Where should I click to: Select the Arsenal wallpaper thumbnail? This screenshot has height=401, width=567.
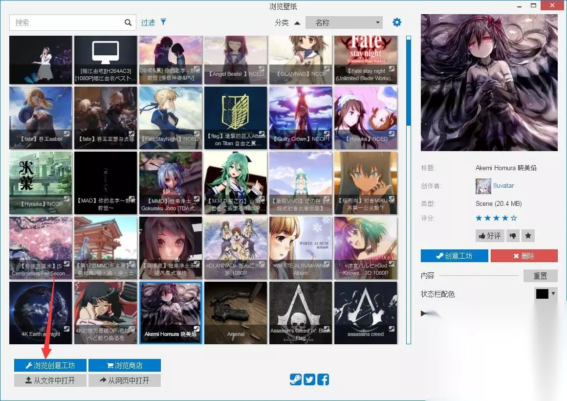236,312
